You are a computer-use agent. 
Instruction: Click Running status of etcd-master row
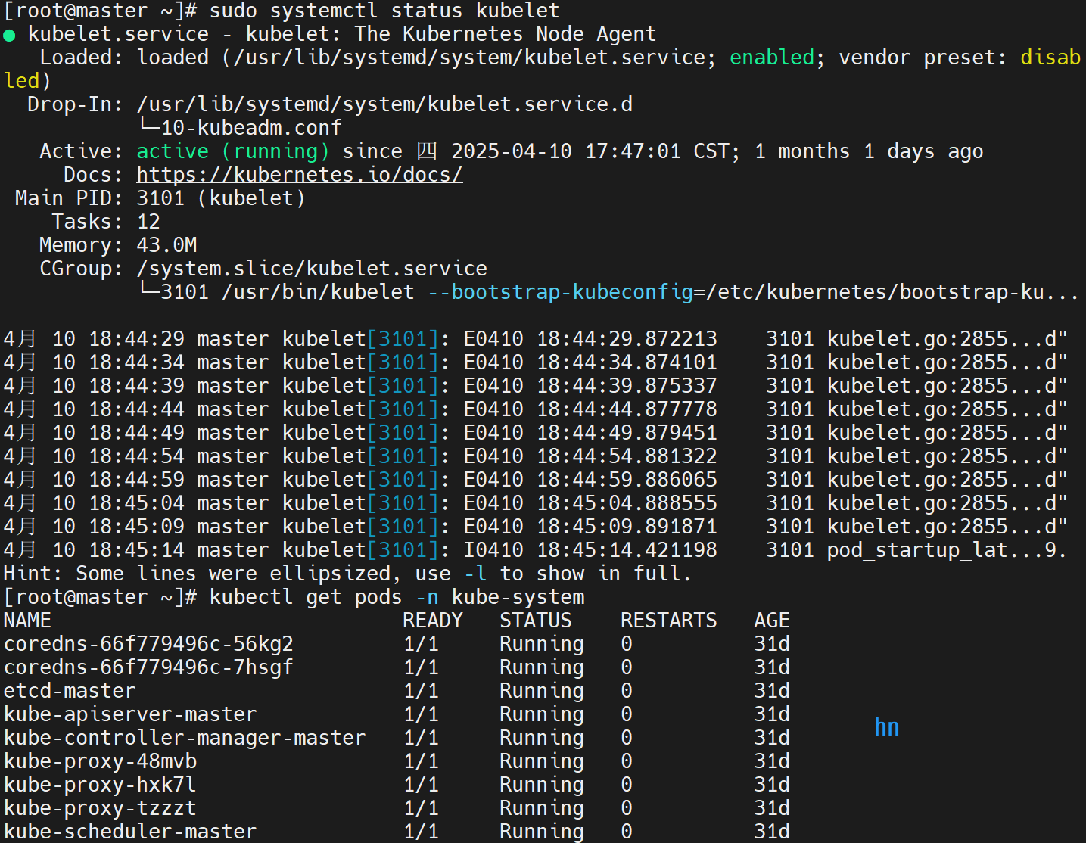(x=542, y=690)
